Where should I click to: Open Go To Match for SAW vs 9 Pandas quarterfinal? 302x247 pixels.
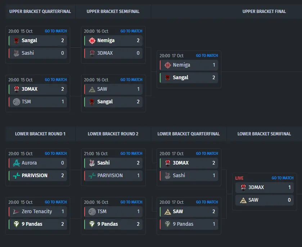click(207, 202)
